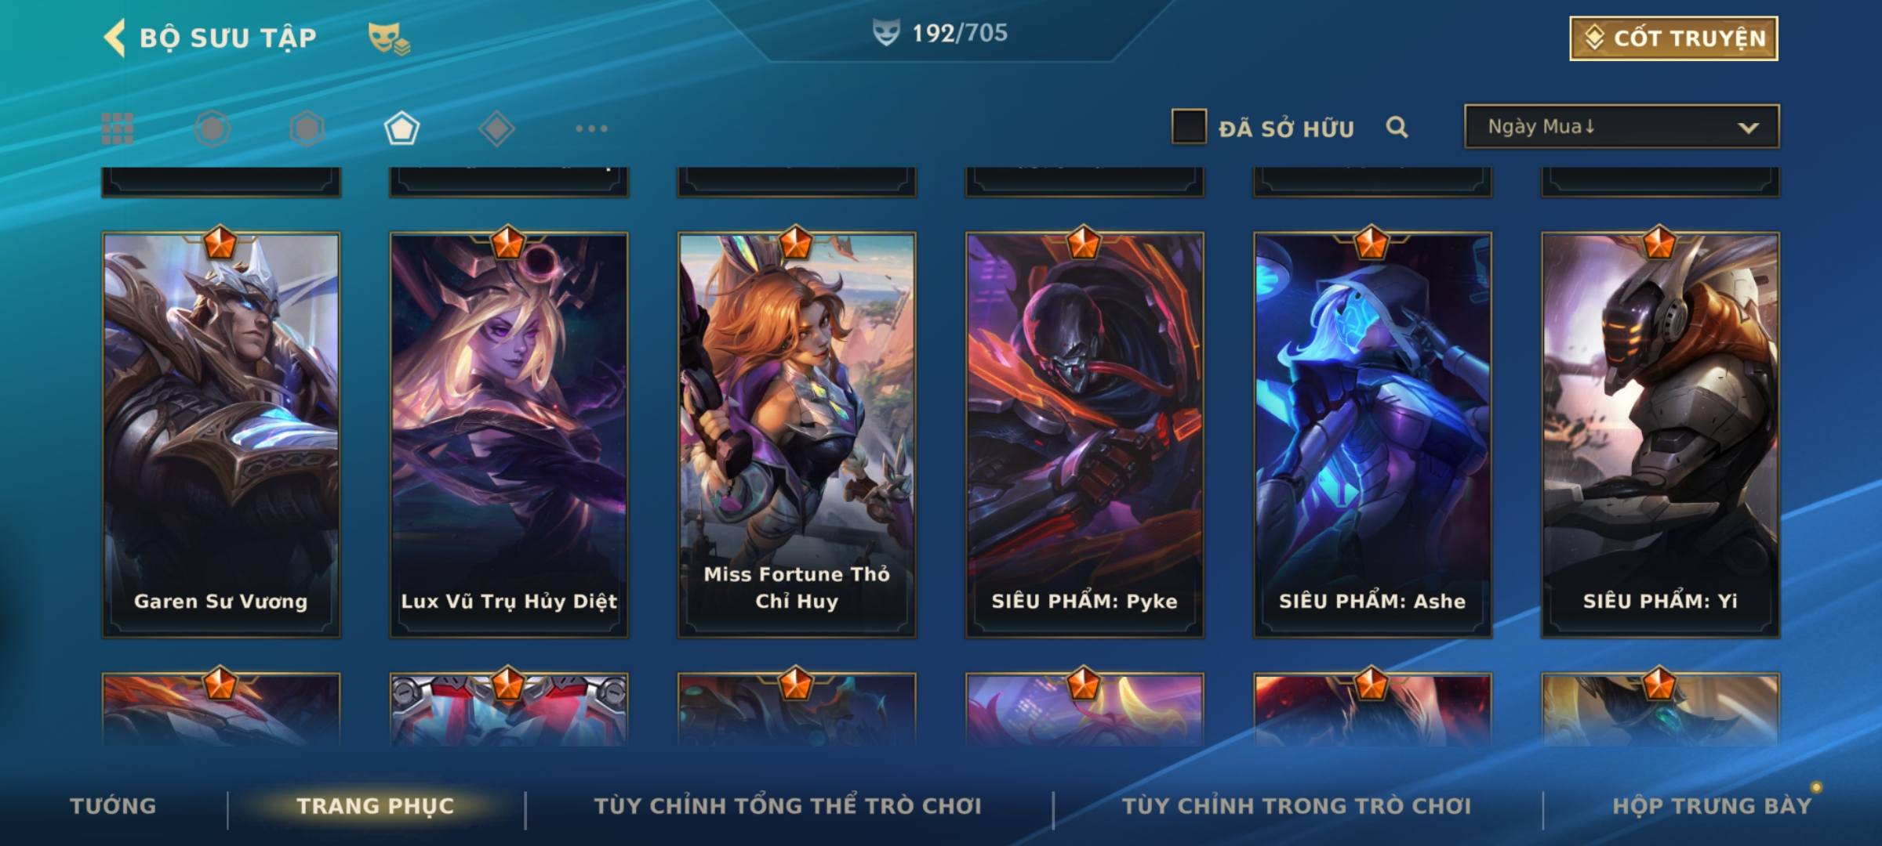Toggle the Đã Sở Hữu checkbox

pos(1189,127)
